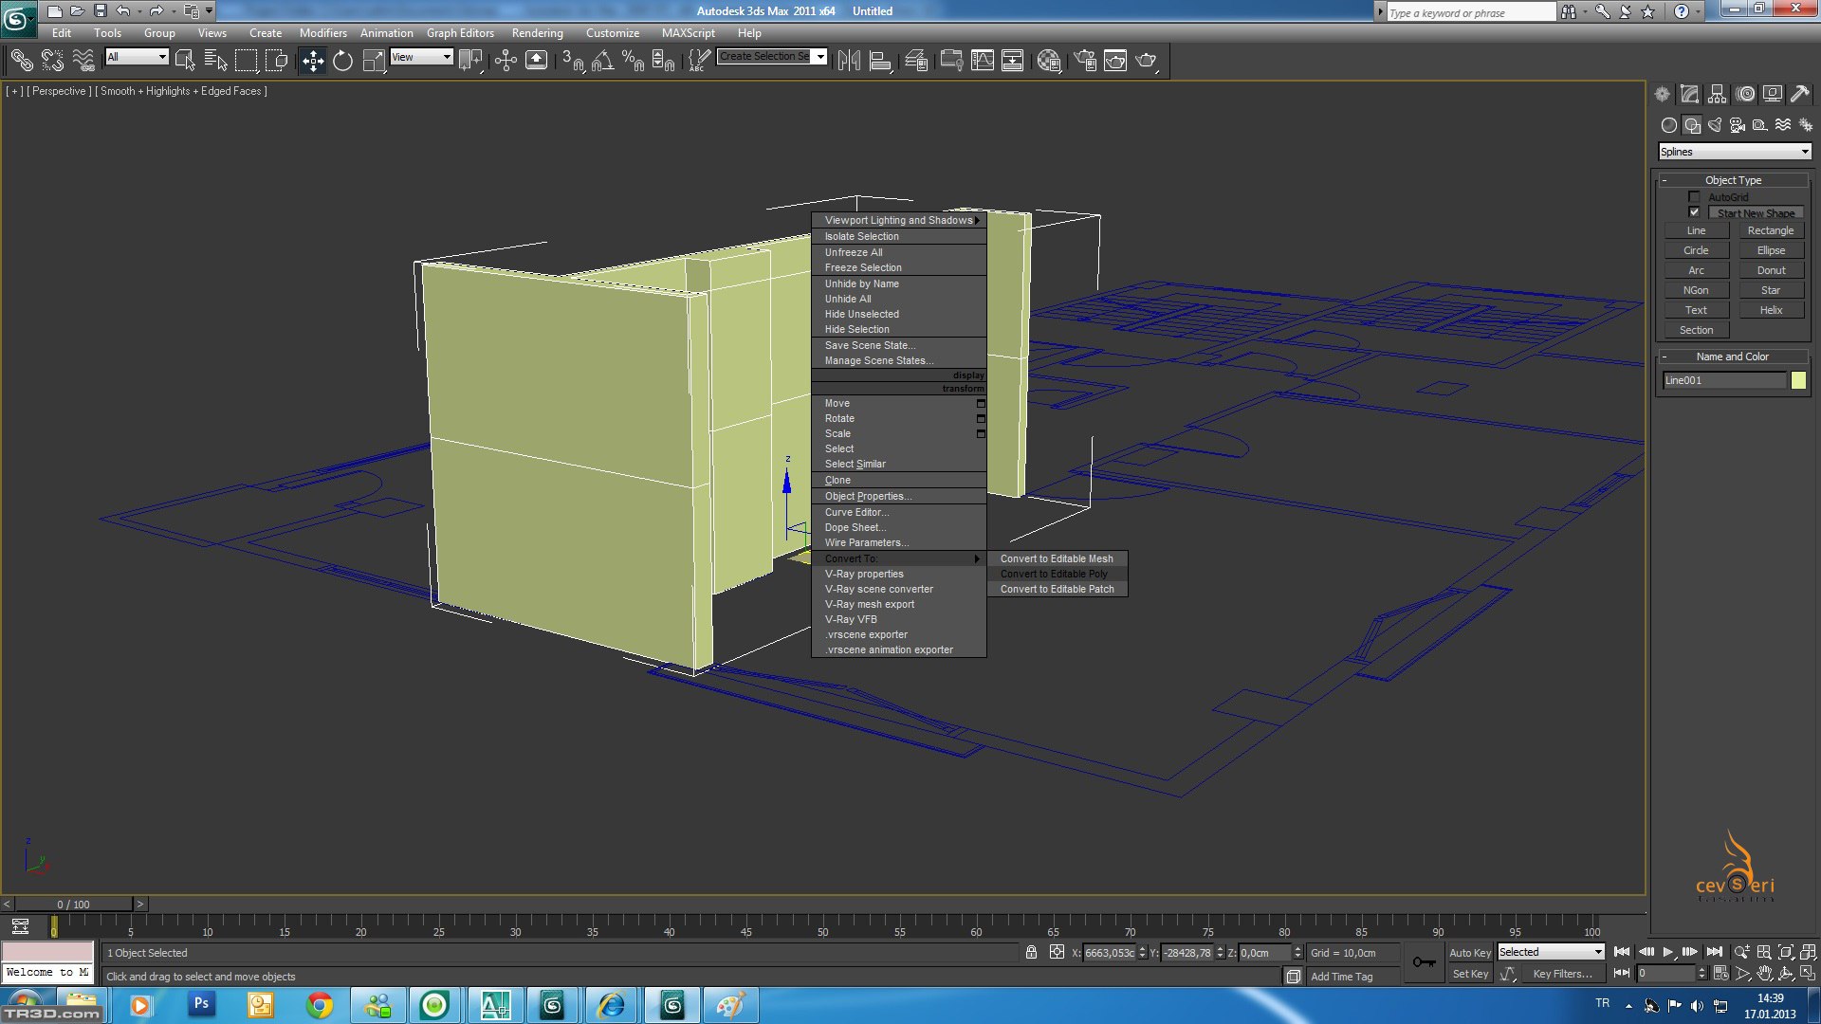
Task: Uncheck the Start New Shape checkbox
Action: (1694, 212)
